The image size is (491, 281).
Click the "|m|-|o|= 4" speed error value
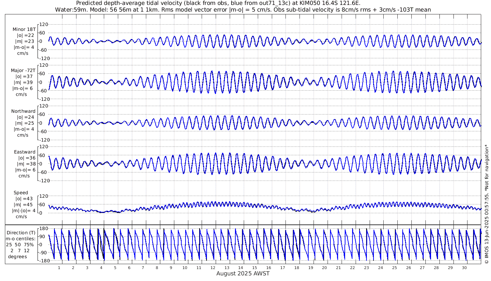click(24, 211)
